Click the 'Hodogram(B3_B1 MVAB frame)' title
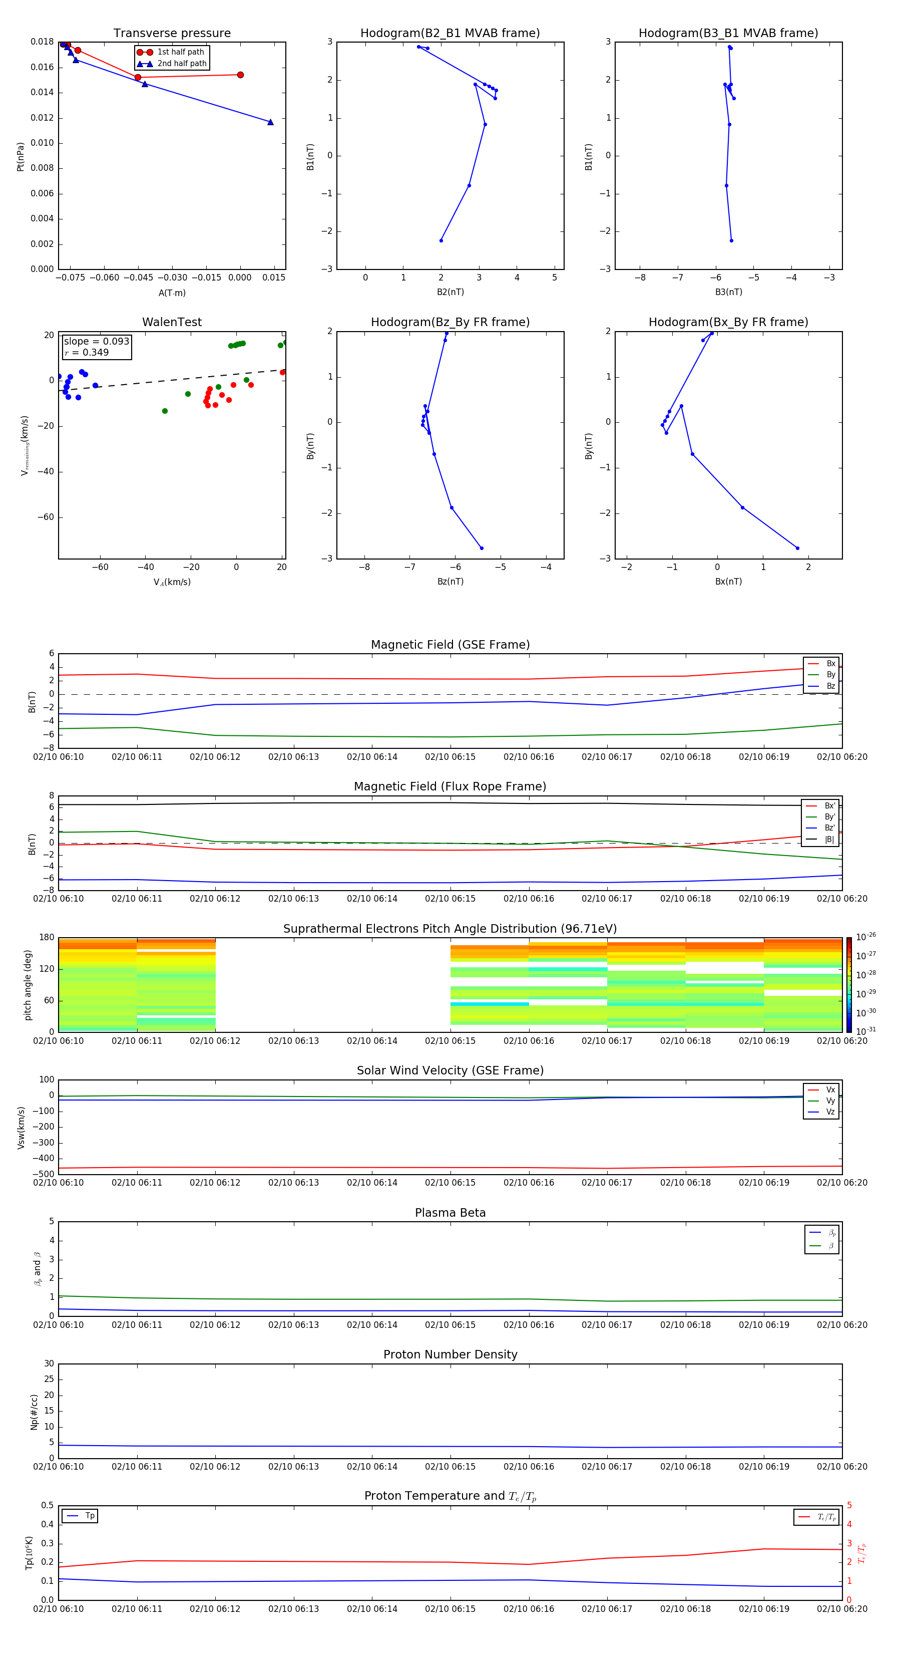The image size is (901, 1653). click(x=728, y=34)
